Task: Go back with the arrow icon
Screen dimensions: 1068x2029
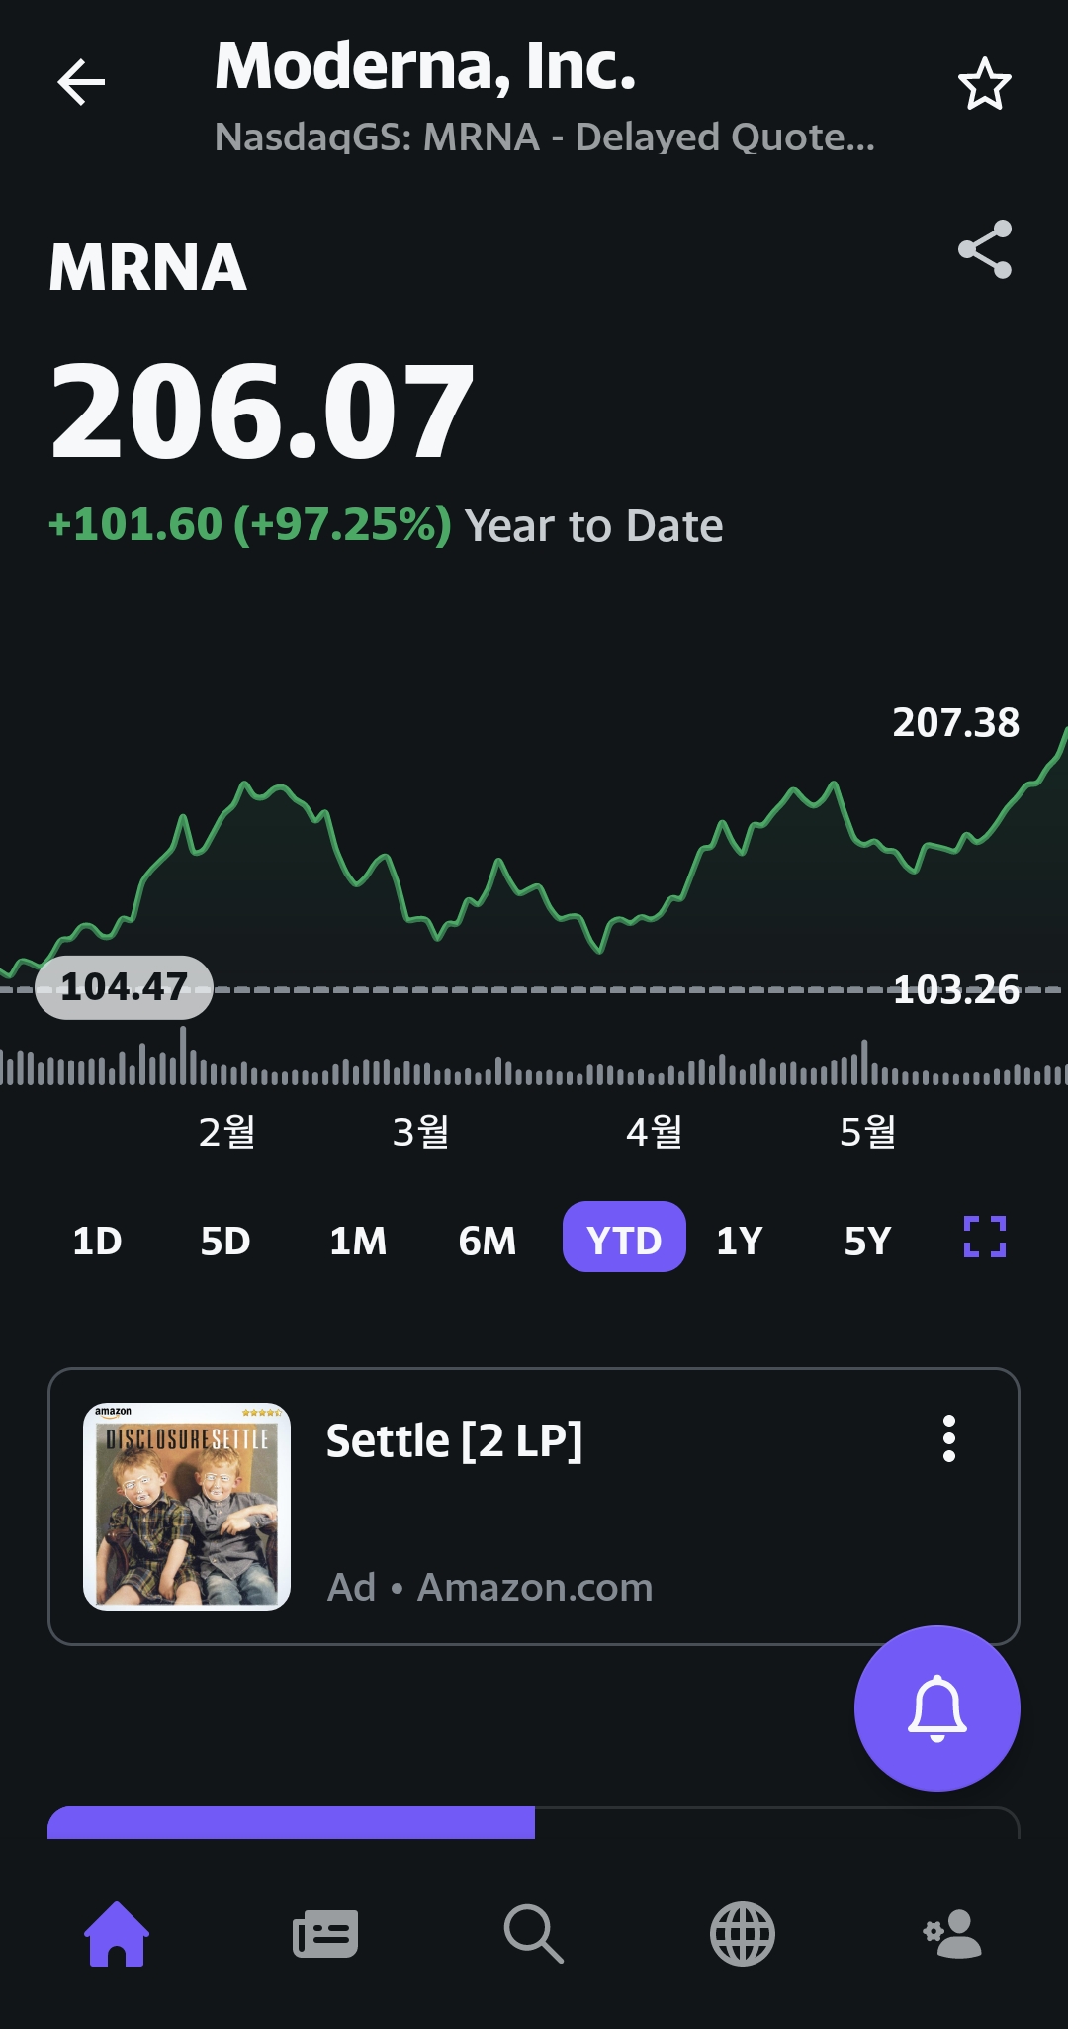Action: point(81,82)
